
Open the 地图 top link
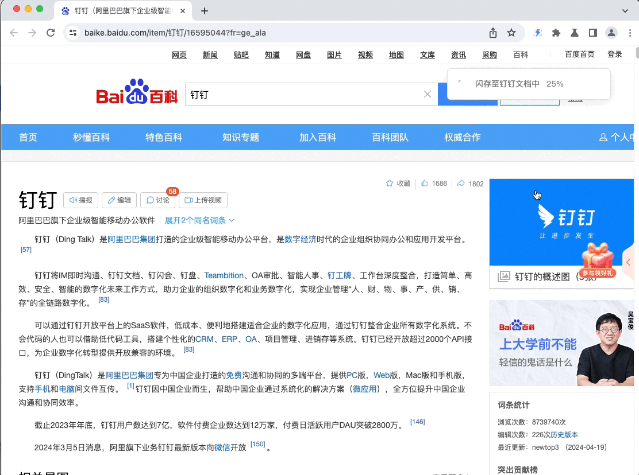pyautogui.click(x=397, y=54)
